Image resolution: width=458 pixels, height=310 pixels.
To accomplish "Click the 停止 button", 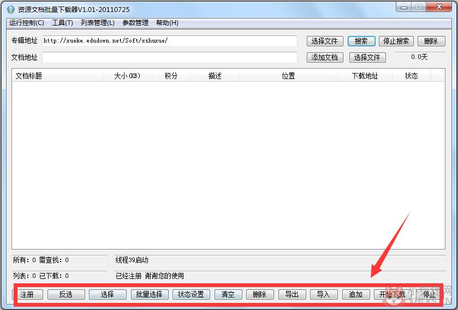I will coord(429,294).
